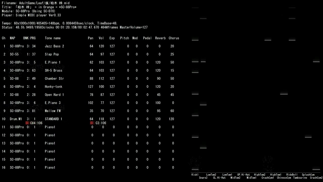The height and width of the screenshot is (182, 323).
Task: Click Vol value 112 in the Chamber Str row
Action: coord(101,79)
